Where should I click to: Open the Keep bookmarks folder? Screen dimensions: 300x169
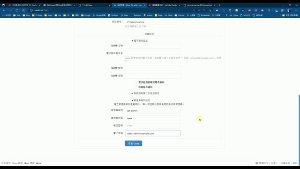click(x=158, y=15)
